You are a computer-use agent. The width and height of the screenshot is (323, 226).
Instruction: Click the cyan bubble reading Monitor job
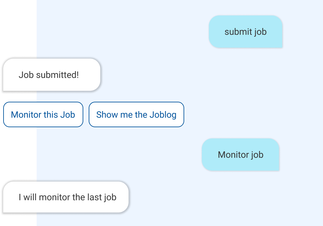point(240,155)
